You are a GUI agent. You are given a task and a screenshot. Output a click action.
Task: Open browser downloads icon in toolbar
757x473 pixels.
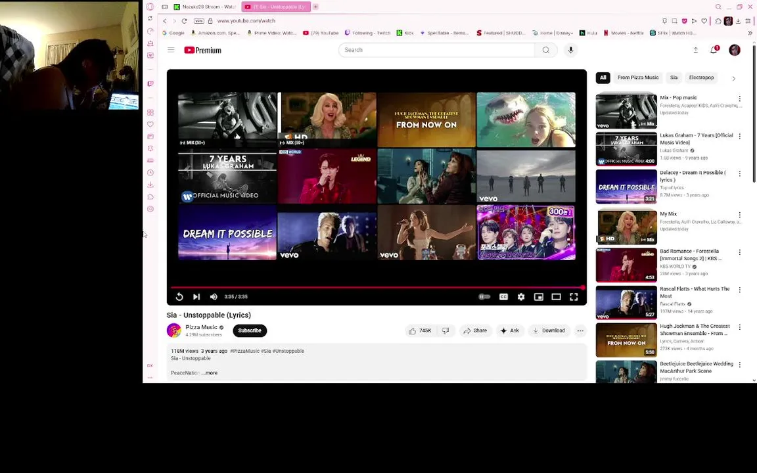[x=738, y=21]
